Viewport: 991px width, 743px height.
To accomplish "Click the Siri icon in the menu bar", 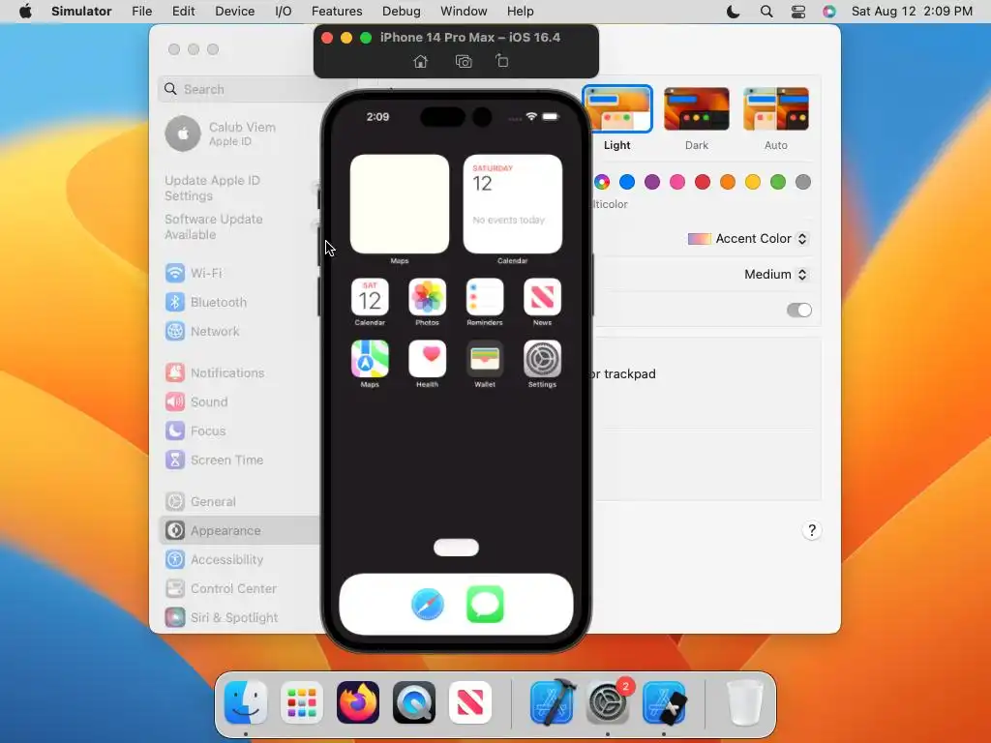I will click(829, 12).
